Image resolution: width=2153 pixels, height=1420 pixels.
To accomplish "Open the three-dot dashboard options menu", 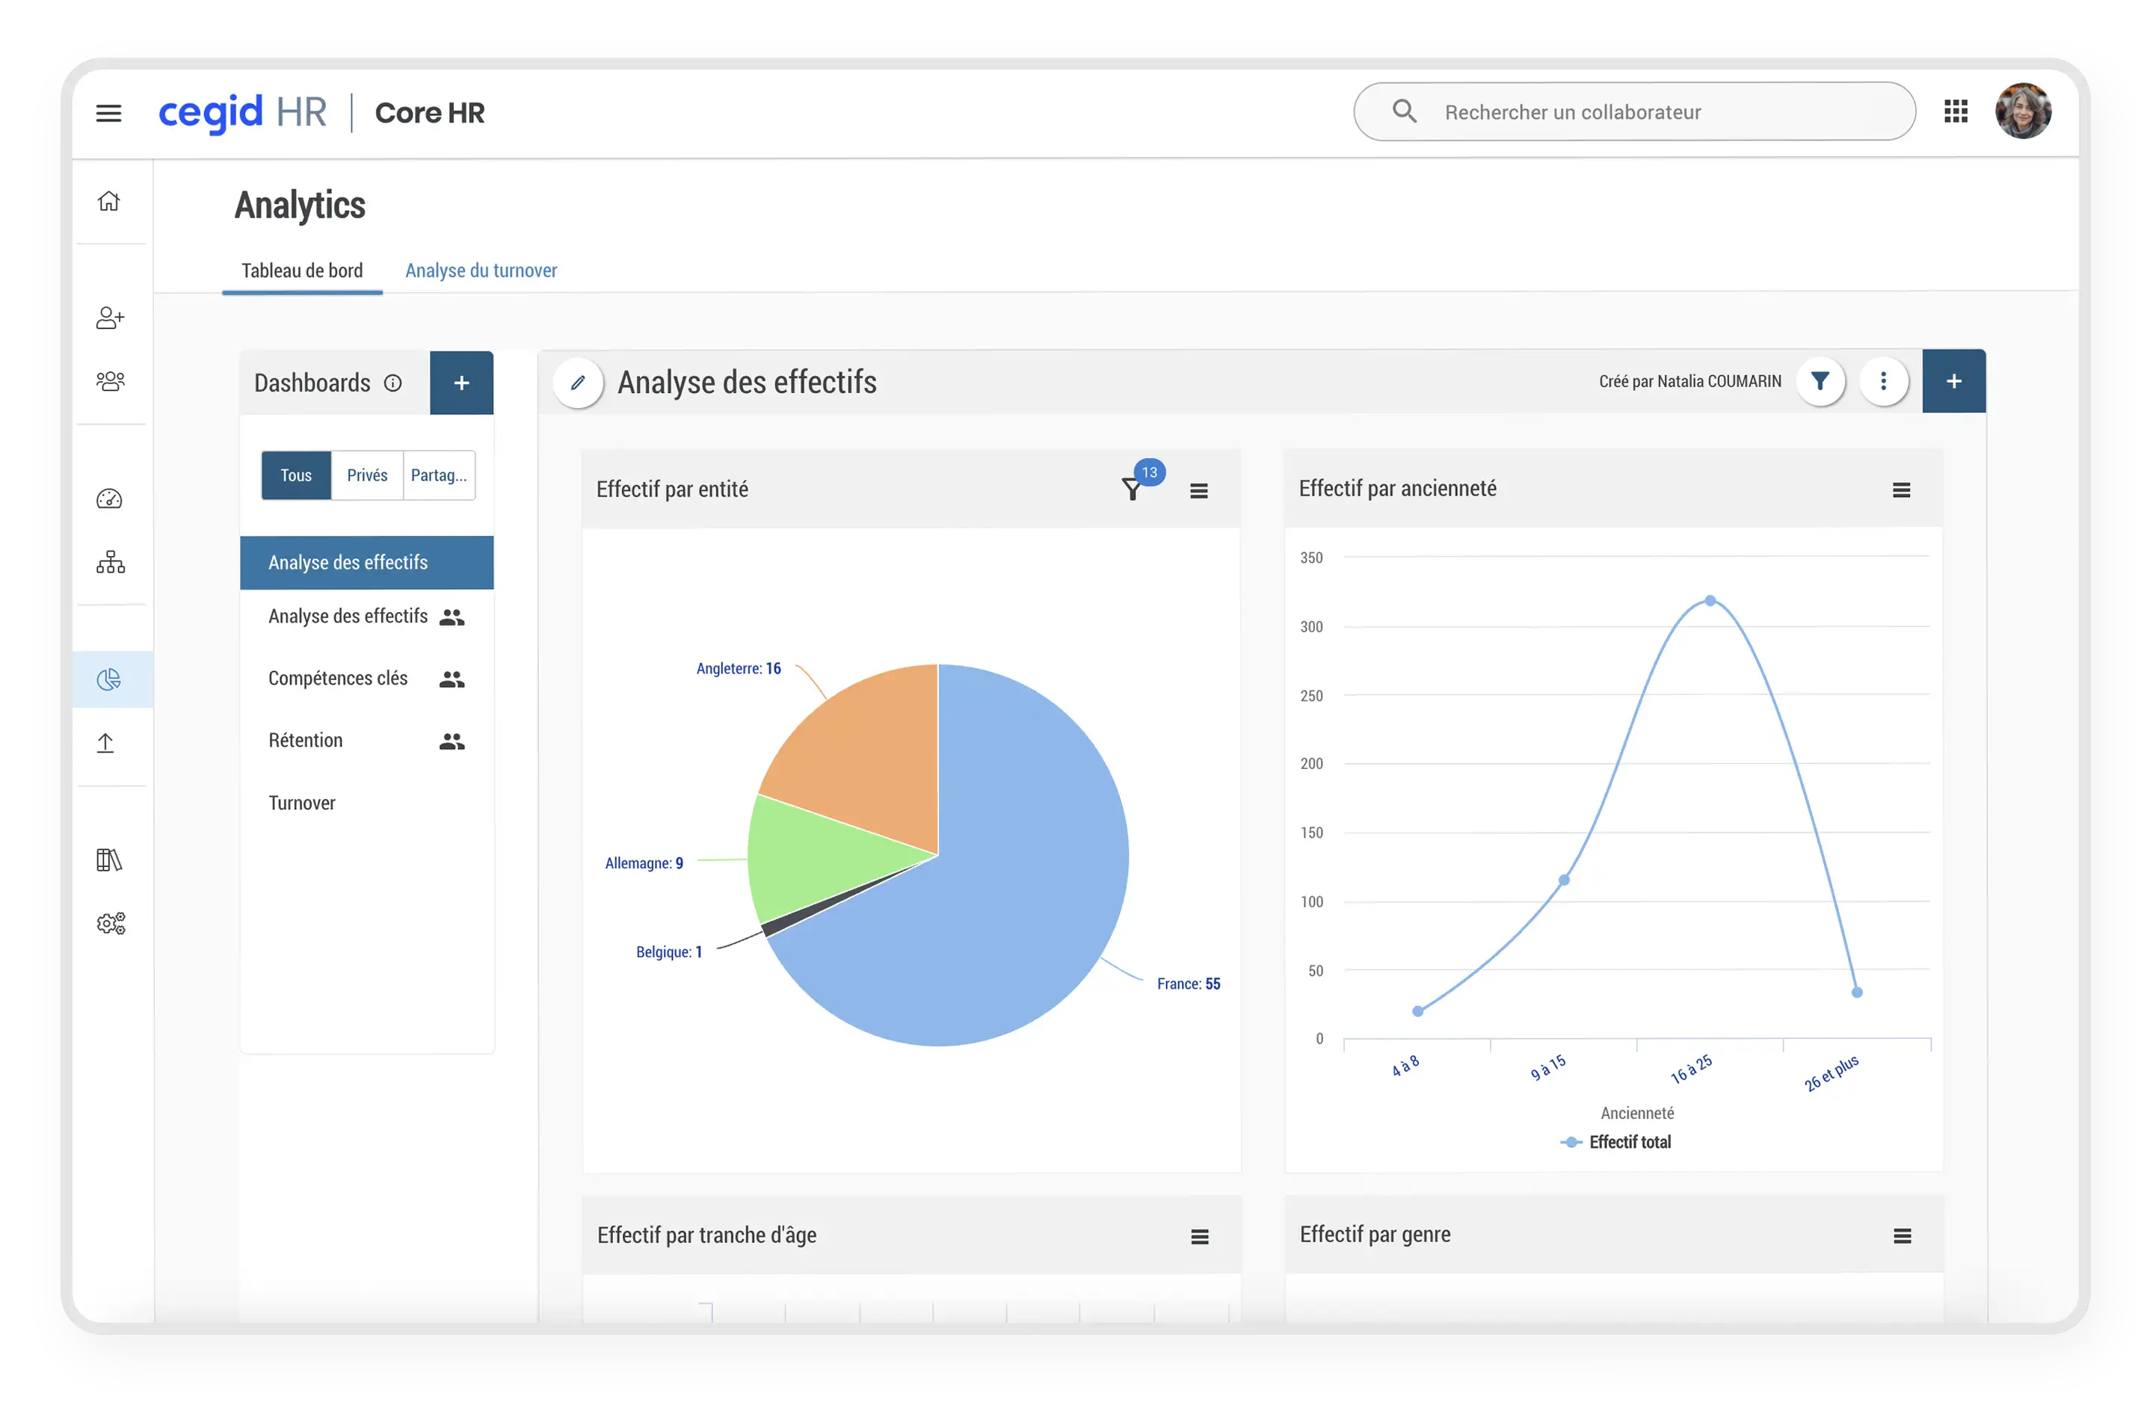I will point(1883,381).
